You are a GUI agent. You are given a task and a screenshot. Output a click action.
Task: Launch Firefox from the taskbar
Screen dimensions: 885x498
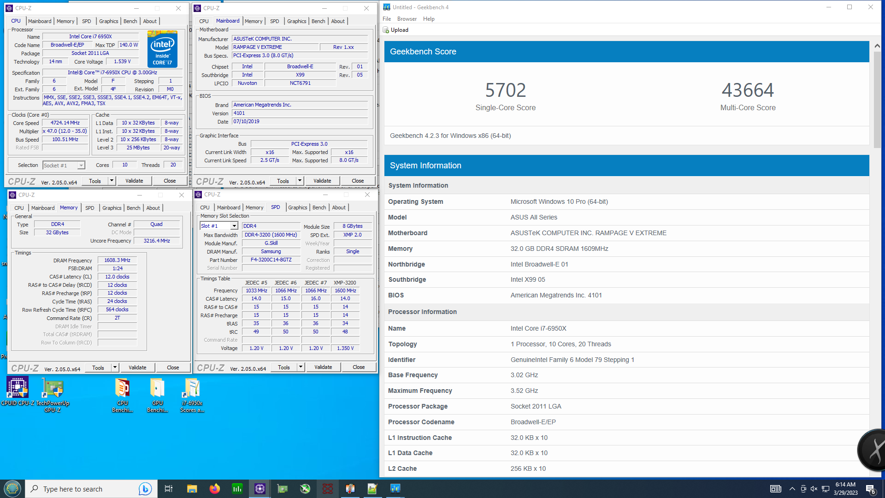pyautogui.click(x=215, y=489)
